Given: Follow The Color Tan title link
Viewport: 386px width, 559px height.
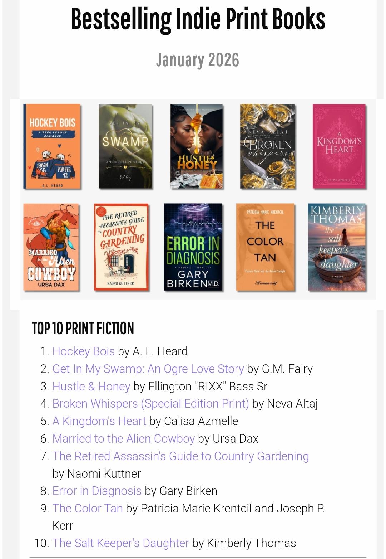Looking at the screenshot, I should 88,509.
